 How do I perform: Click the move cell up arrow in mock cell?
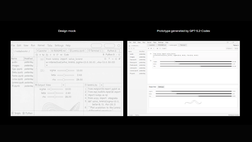[109, 59]
